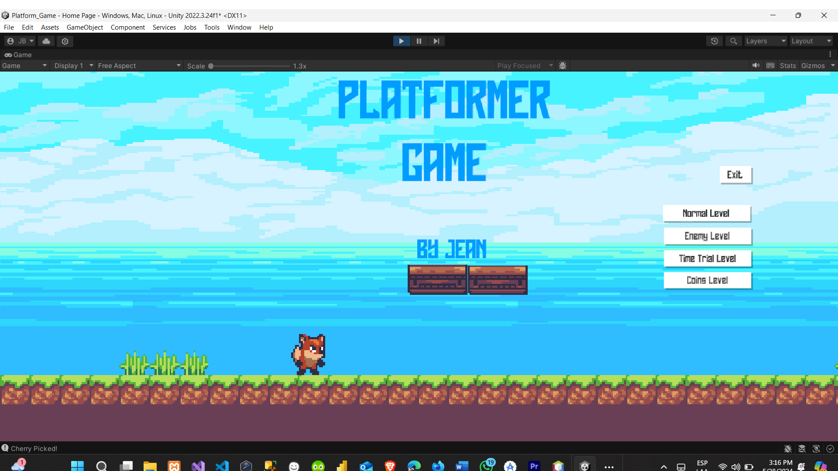Open the Game view mode dropdown
Viewport: 838px width, 471px height.
point(24,66)
